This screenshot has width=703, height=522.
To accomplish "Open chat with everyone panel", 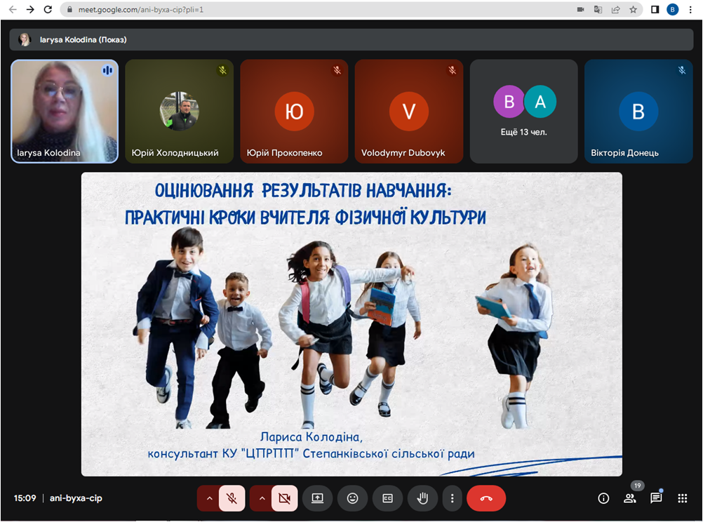I will 656,498.
